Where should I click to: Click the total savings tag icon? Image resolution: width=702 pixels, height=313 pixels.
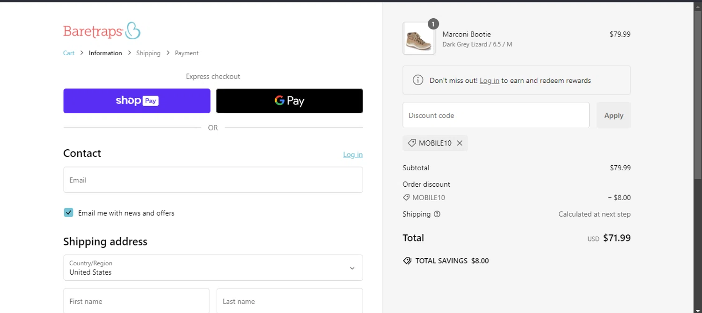click(407, 261)
